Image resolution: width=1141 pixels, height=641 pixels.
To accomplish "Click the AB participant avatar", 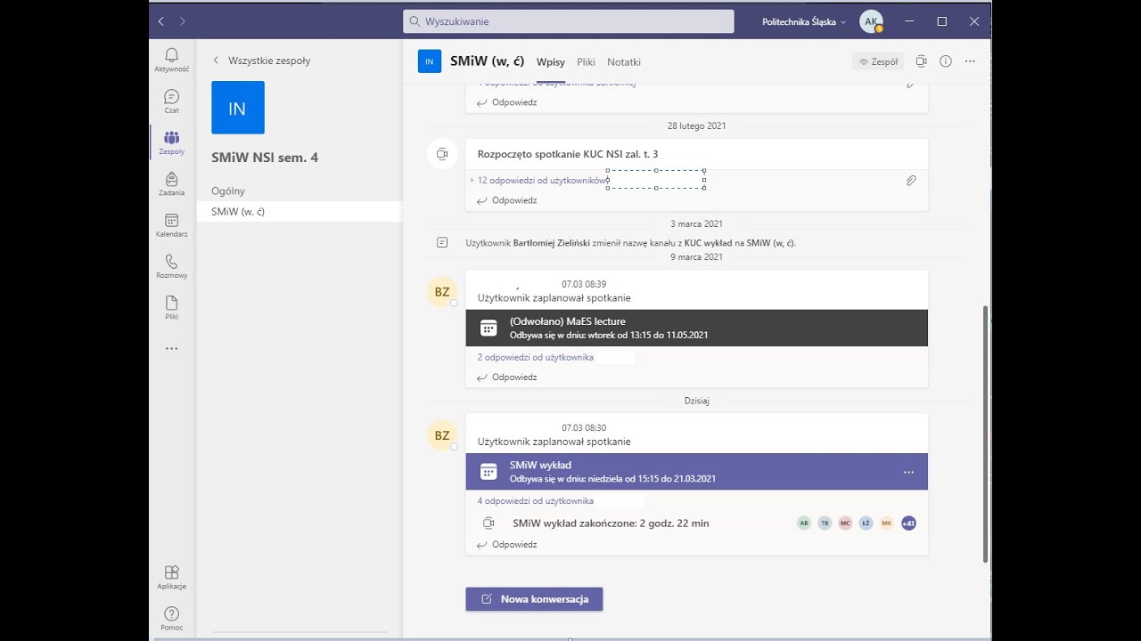I will pos(804,523).
